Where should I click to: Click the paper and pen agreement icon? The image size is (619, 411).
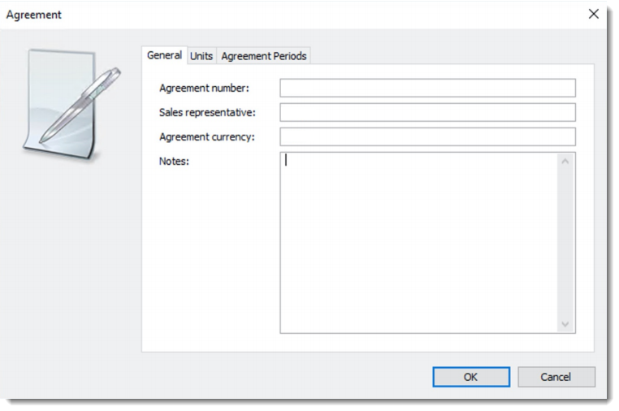pos(71,105)
